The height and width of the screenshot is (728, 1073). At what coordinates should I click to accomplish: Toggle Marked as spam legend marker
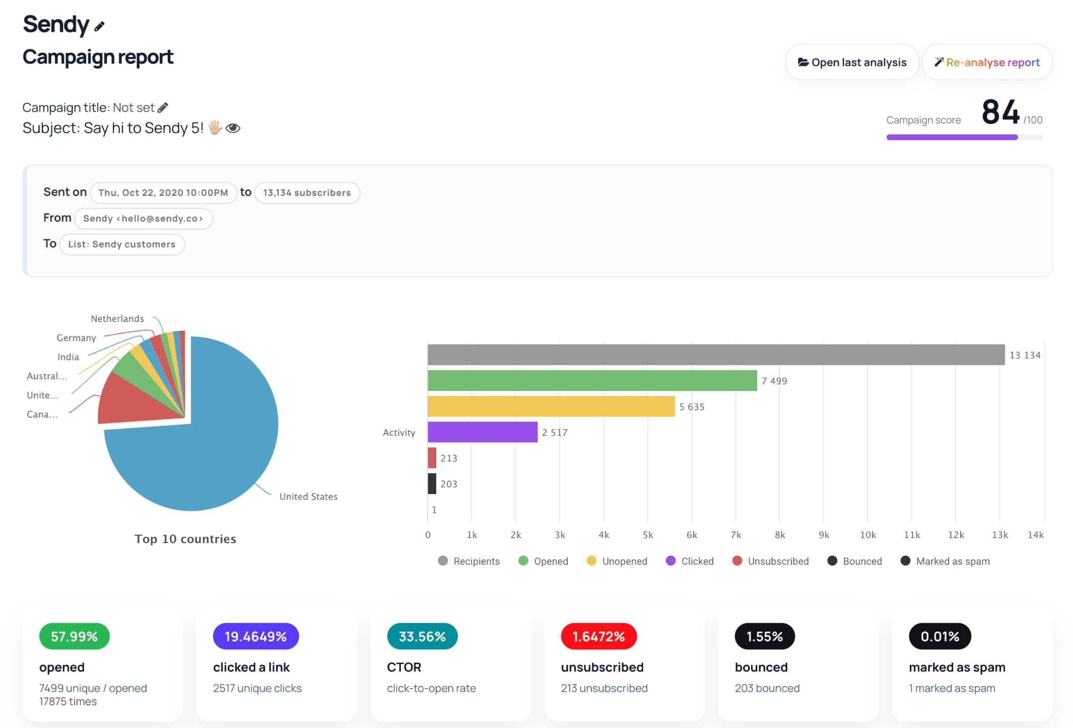905,561
